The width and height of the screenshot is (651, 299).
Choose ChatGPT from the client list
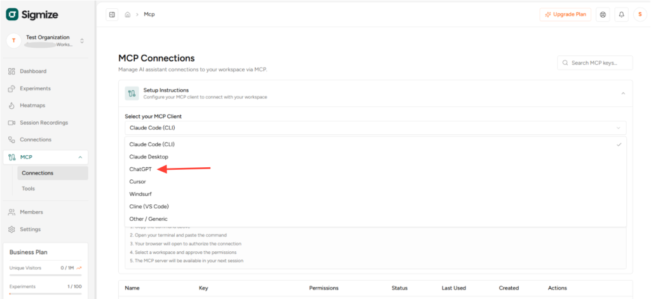375,169
